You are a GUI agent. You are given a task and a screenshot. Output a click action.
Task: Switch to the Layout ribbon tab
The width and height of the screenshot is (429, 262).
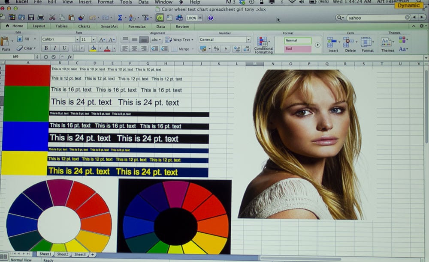click(39, 26)
